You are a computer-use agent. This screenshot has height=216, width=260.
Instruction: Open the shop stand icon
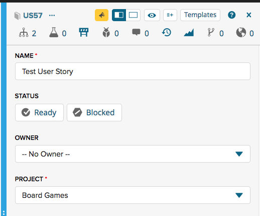coord(84,32)
